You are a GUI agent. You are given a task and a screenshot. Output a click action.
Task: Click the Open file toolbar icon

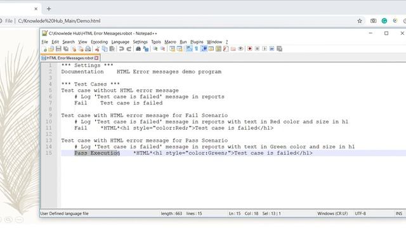tap(51, 49)
